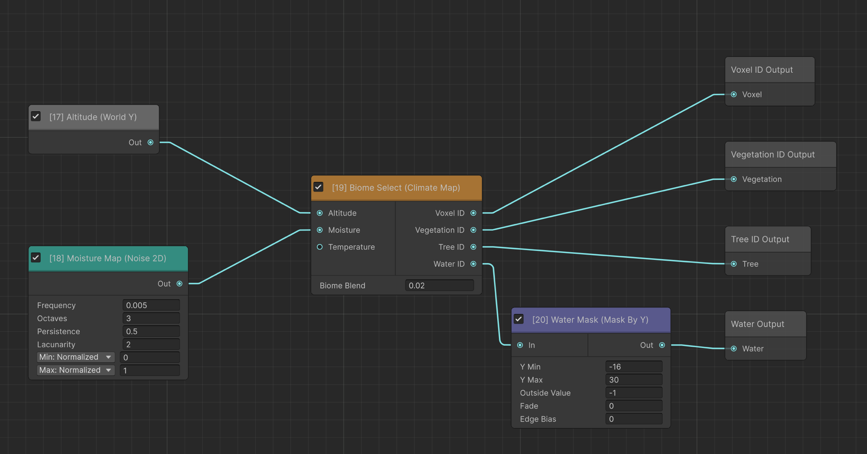Open the Min: Normalized dropdown
The width and height of the screenshot is (867, 454).
coord(75,357)
